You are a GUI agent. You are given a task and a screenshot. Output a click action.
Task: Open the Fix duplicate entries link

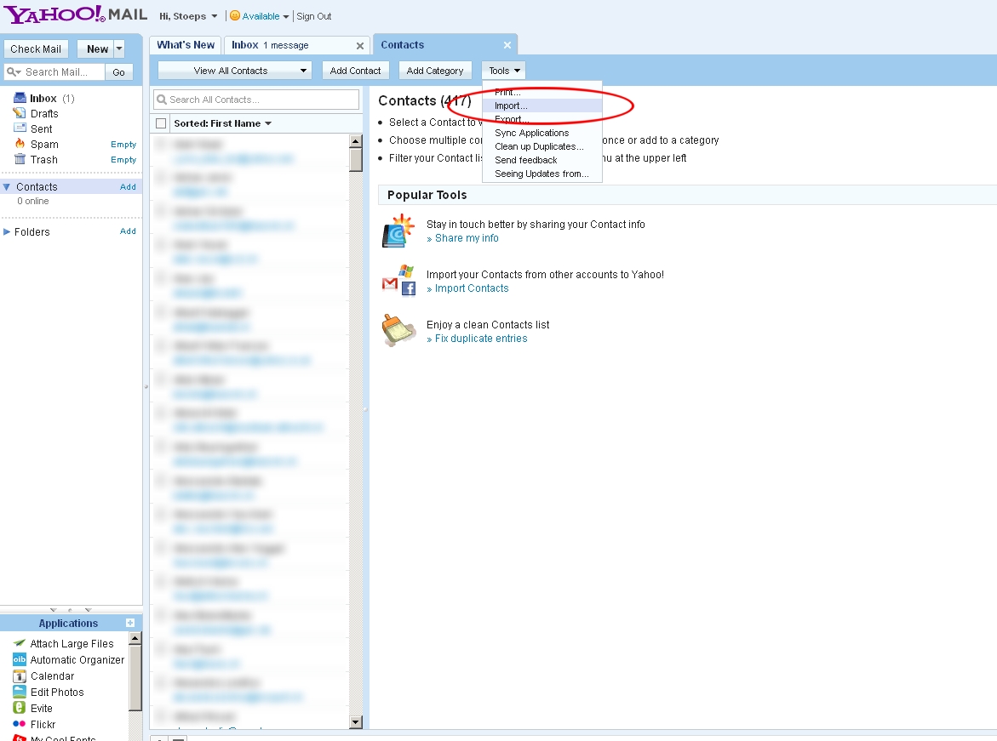481,339
